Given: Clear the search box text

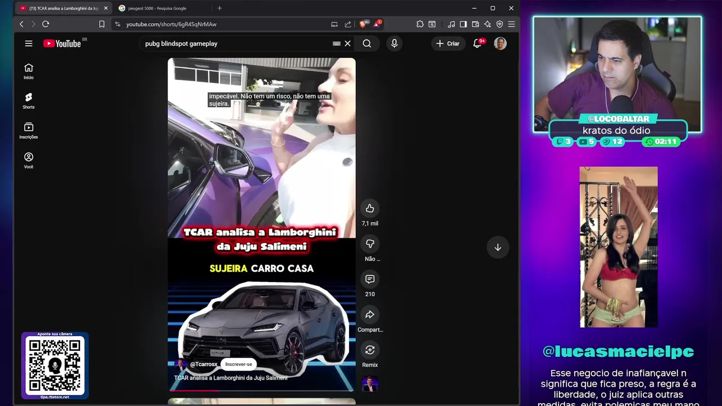Looking at the screenshot, I should coord(347,43).
